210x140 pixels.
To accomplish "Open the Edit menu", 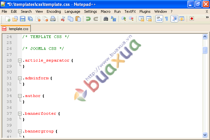I will pyautogui.click(x=14, y=11).
